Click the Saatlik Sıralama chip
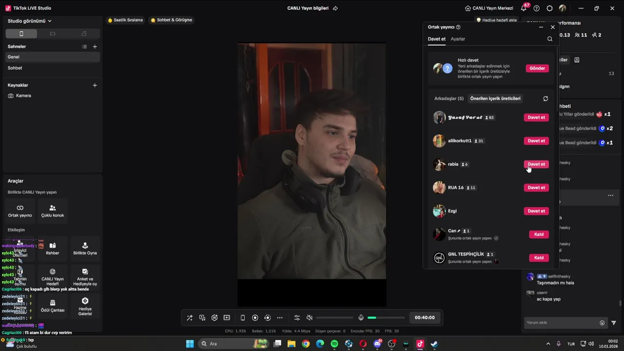Screen dimensions: 624x351 (x=125, y=20)
